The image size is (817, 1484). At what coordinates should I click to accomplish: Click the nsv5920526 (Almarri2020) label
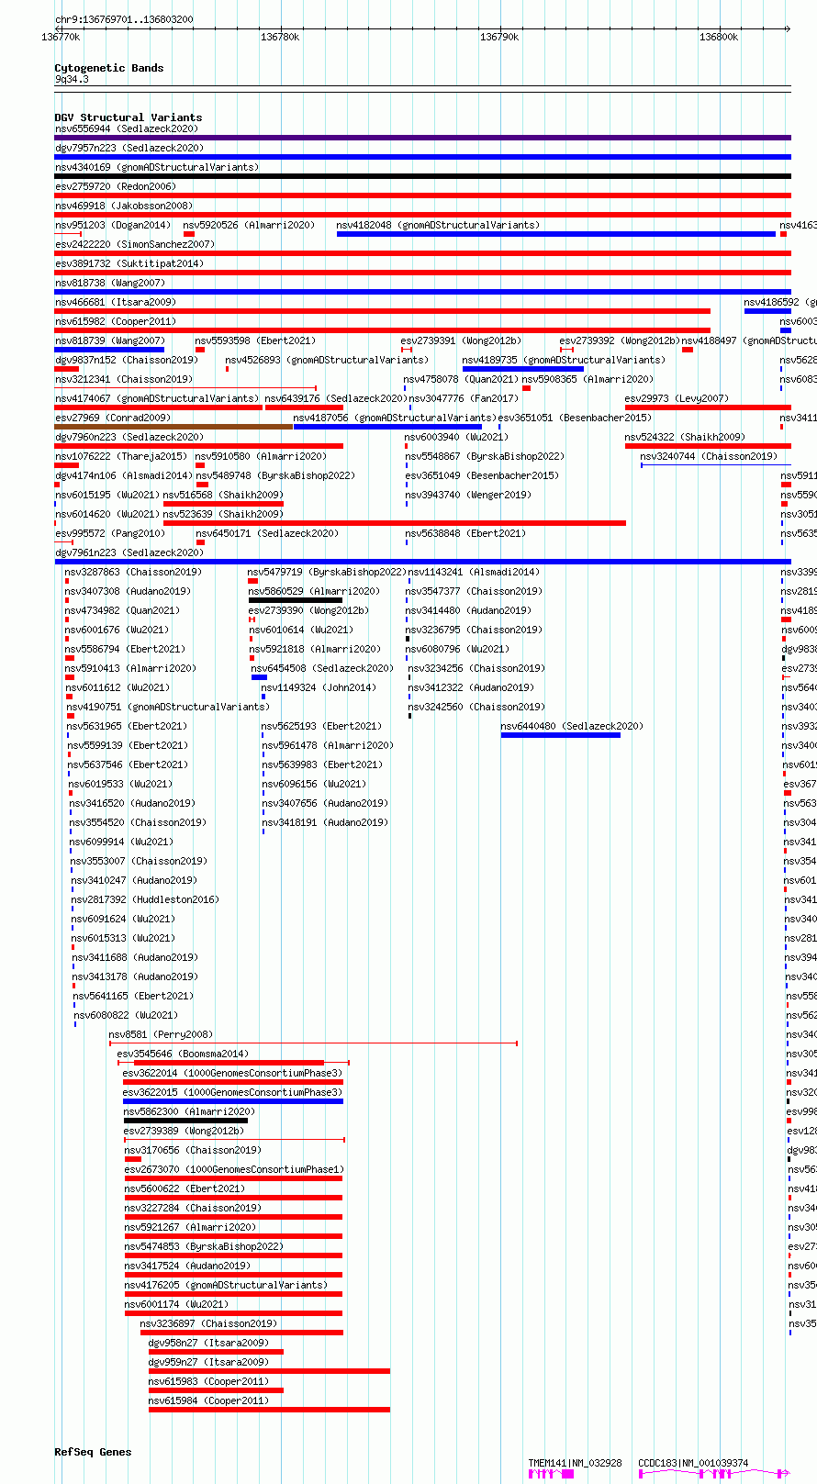click(249, 225)
